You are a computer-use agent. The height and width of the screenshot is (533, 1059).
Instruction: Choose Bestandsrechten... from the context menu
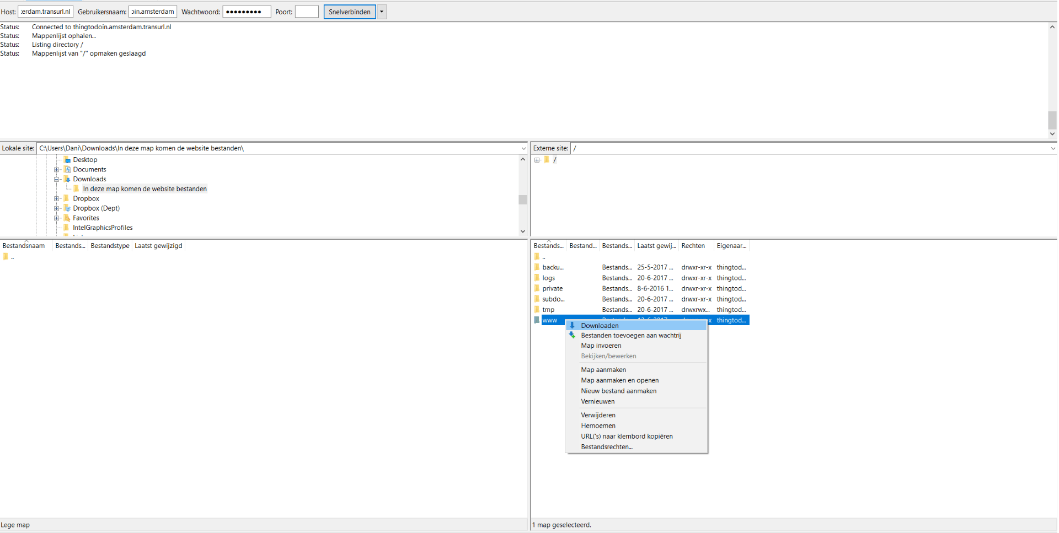tap(606, 447)
